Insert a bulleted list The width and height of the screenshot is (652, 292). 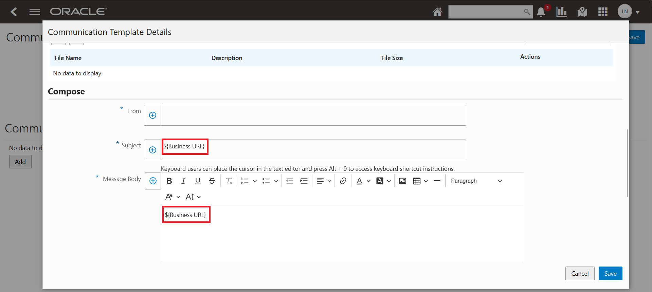click(x=266, y=181)
